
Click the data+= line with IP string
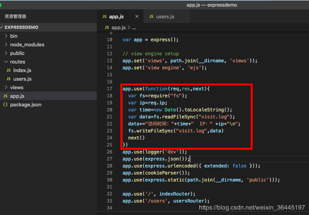click(x=184, y=124)
